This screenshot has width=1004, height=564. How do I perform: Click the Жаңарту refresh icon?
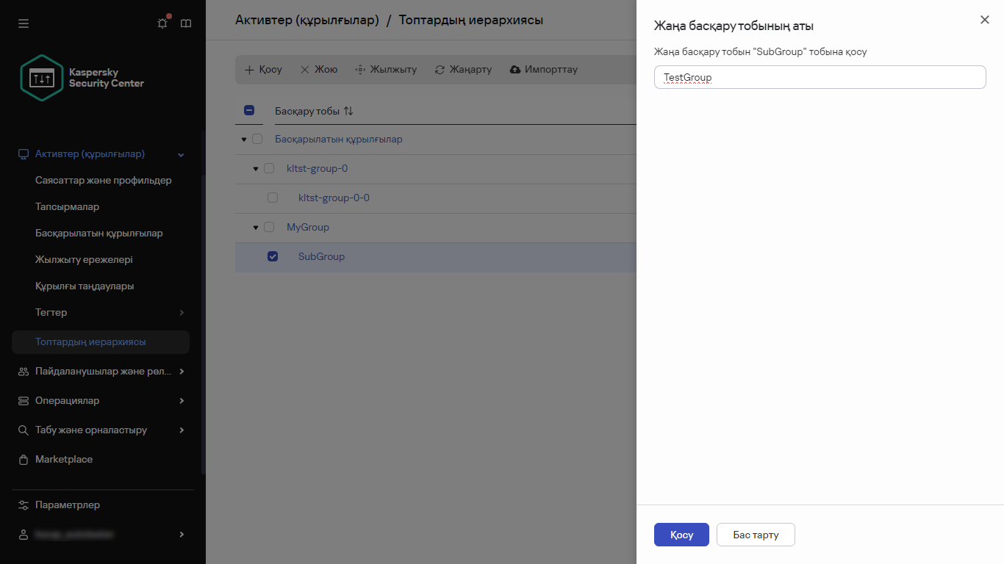(x=440, y=70)
